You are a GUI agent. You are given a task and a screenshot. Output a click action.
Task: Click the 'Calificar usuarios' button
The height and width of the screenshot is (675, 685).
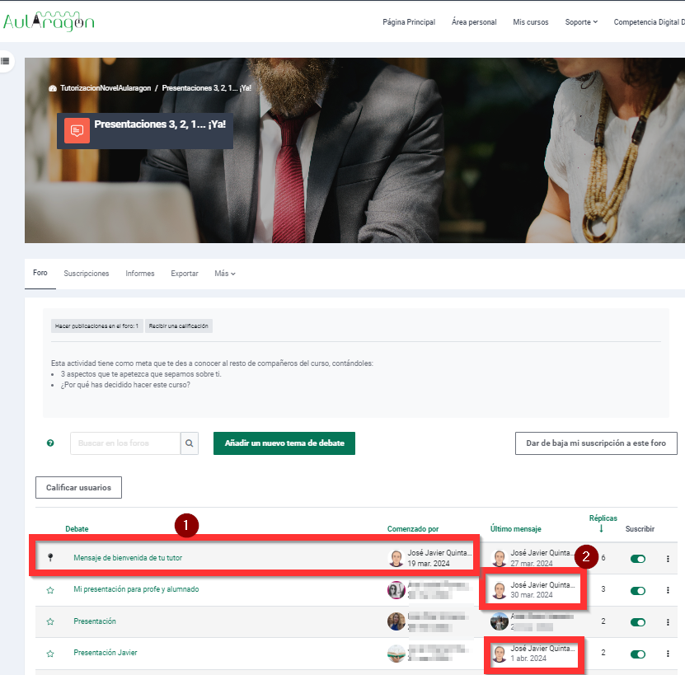pyautogui.click(x=78, y=487)
